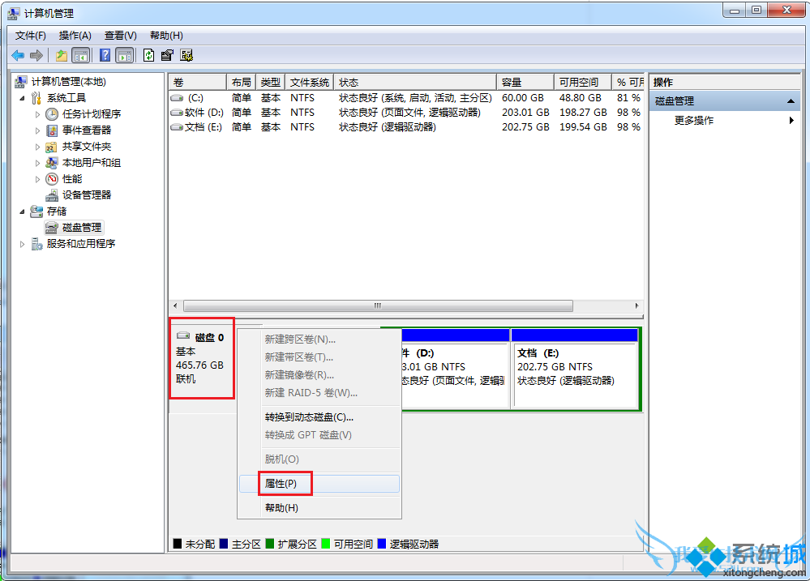Expand the 任务计划程序 node arrow
810x581 pixels.
click(x=37, y=114)
